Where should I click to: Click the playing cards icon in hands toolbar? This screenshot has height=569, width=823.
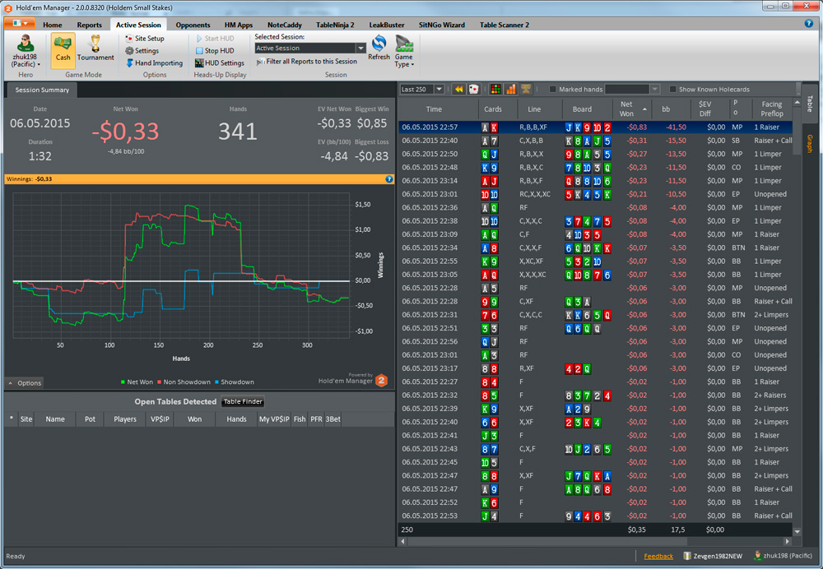coord(473,89)
